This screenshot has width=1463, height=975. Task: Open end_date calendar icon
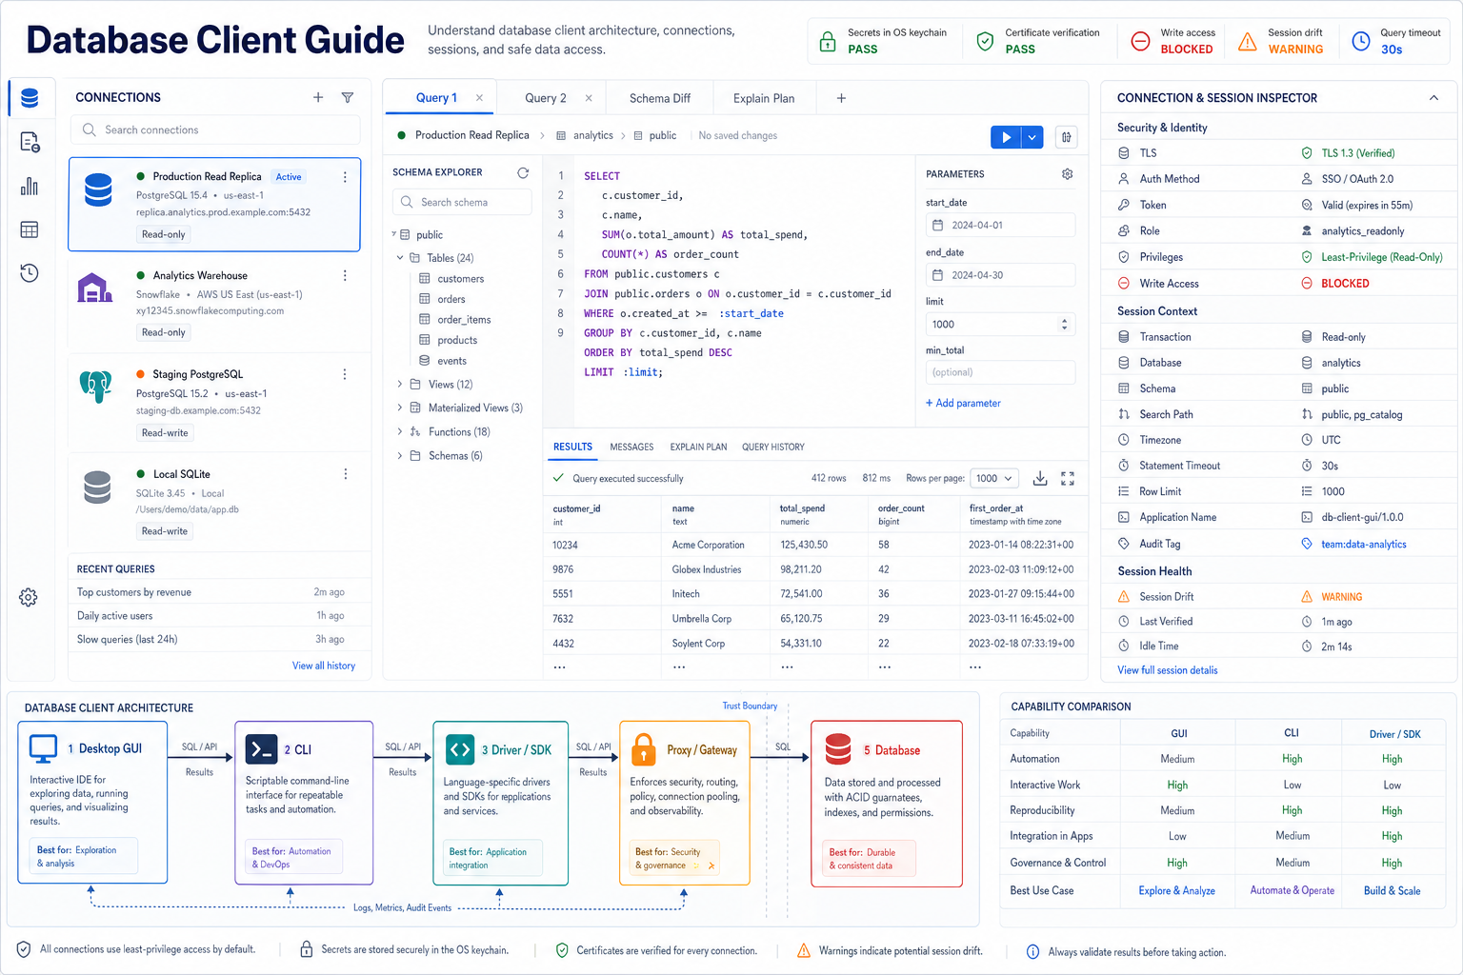pyautogui.click(x=937, y=275)
